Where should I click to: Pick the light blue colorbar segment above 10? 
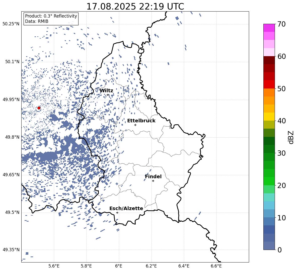[x=269, y=205]
